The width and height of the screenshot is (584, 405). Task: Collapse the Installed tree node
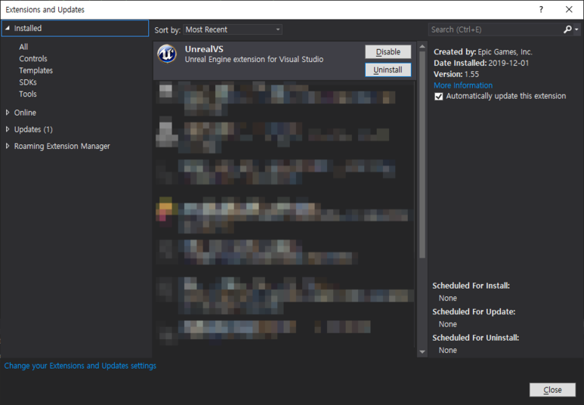[8, 28]
